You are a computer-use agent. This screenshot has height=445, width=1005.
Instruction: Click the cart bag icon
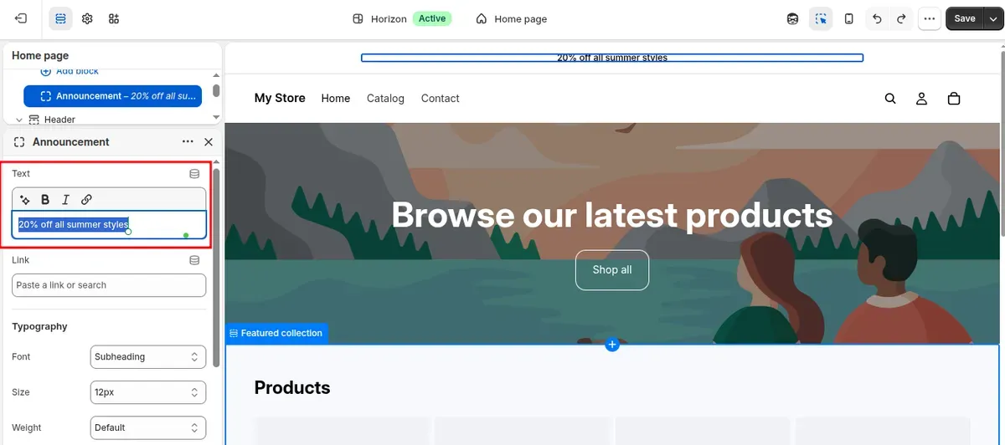[x=953, y=99]
